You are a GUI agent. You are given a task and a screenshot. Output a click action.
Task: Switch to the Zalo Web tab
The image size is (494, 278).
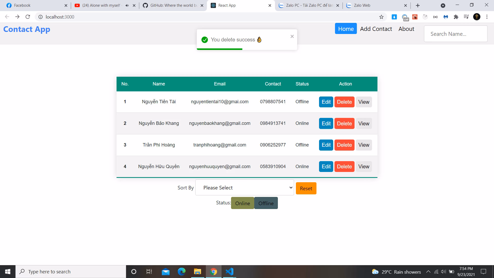pos(376,5)
